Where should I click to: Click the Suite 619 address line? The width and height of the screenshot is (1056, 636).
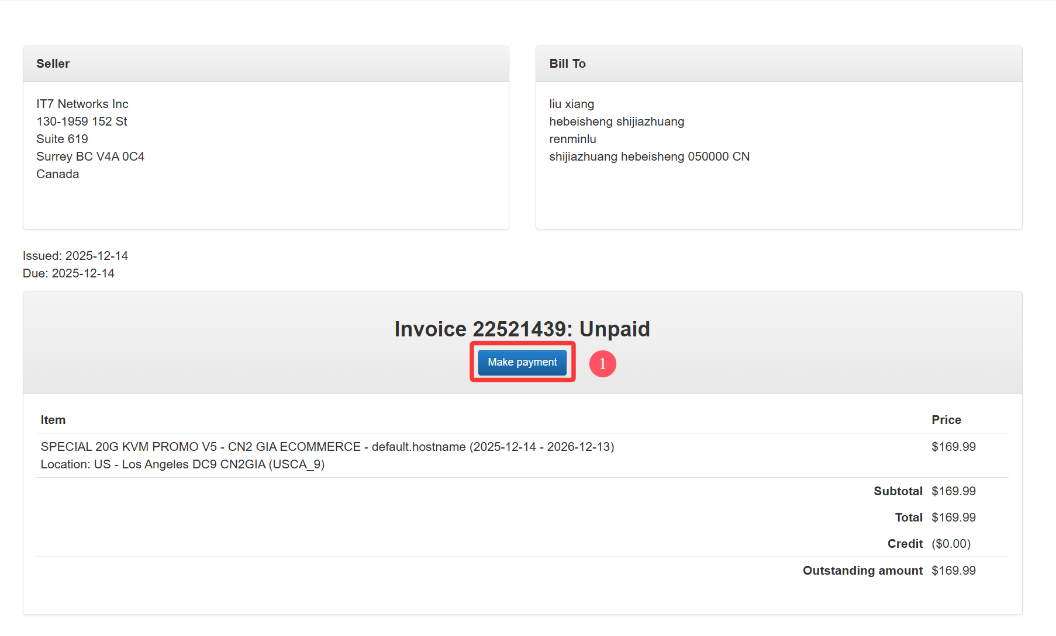62,139
